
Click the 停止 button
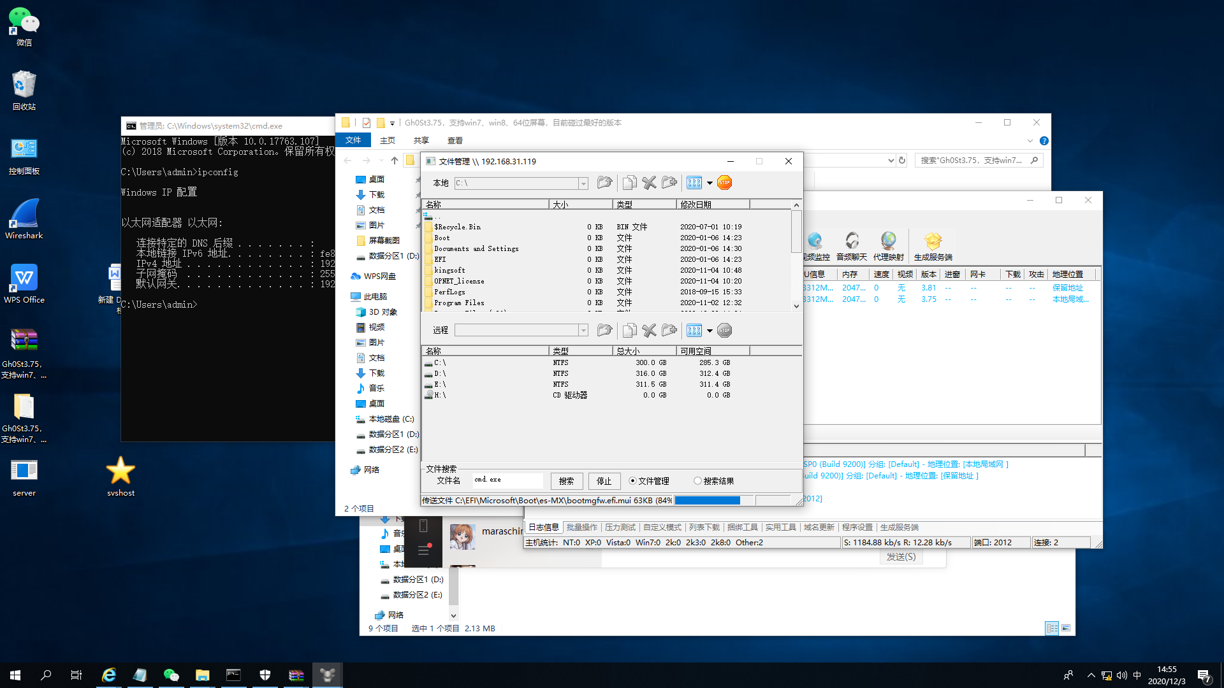pyautogui.click(x=604, y=481)
